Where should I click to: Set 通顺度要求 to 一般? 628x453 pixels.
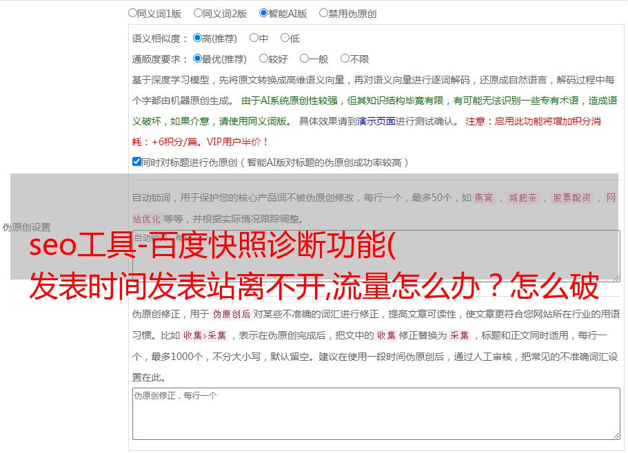(305, 59)
